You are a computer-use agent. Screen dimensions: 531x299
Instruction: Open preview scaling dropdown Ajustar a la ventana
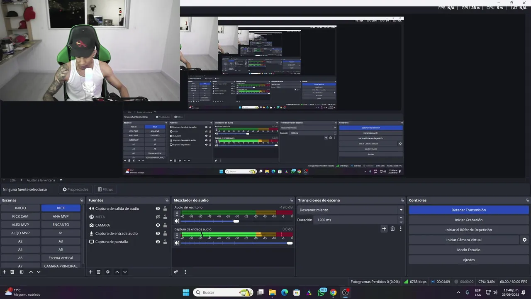pyautogui.click(x=44, y=180)
